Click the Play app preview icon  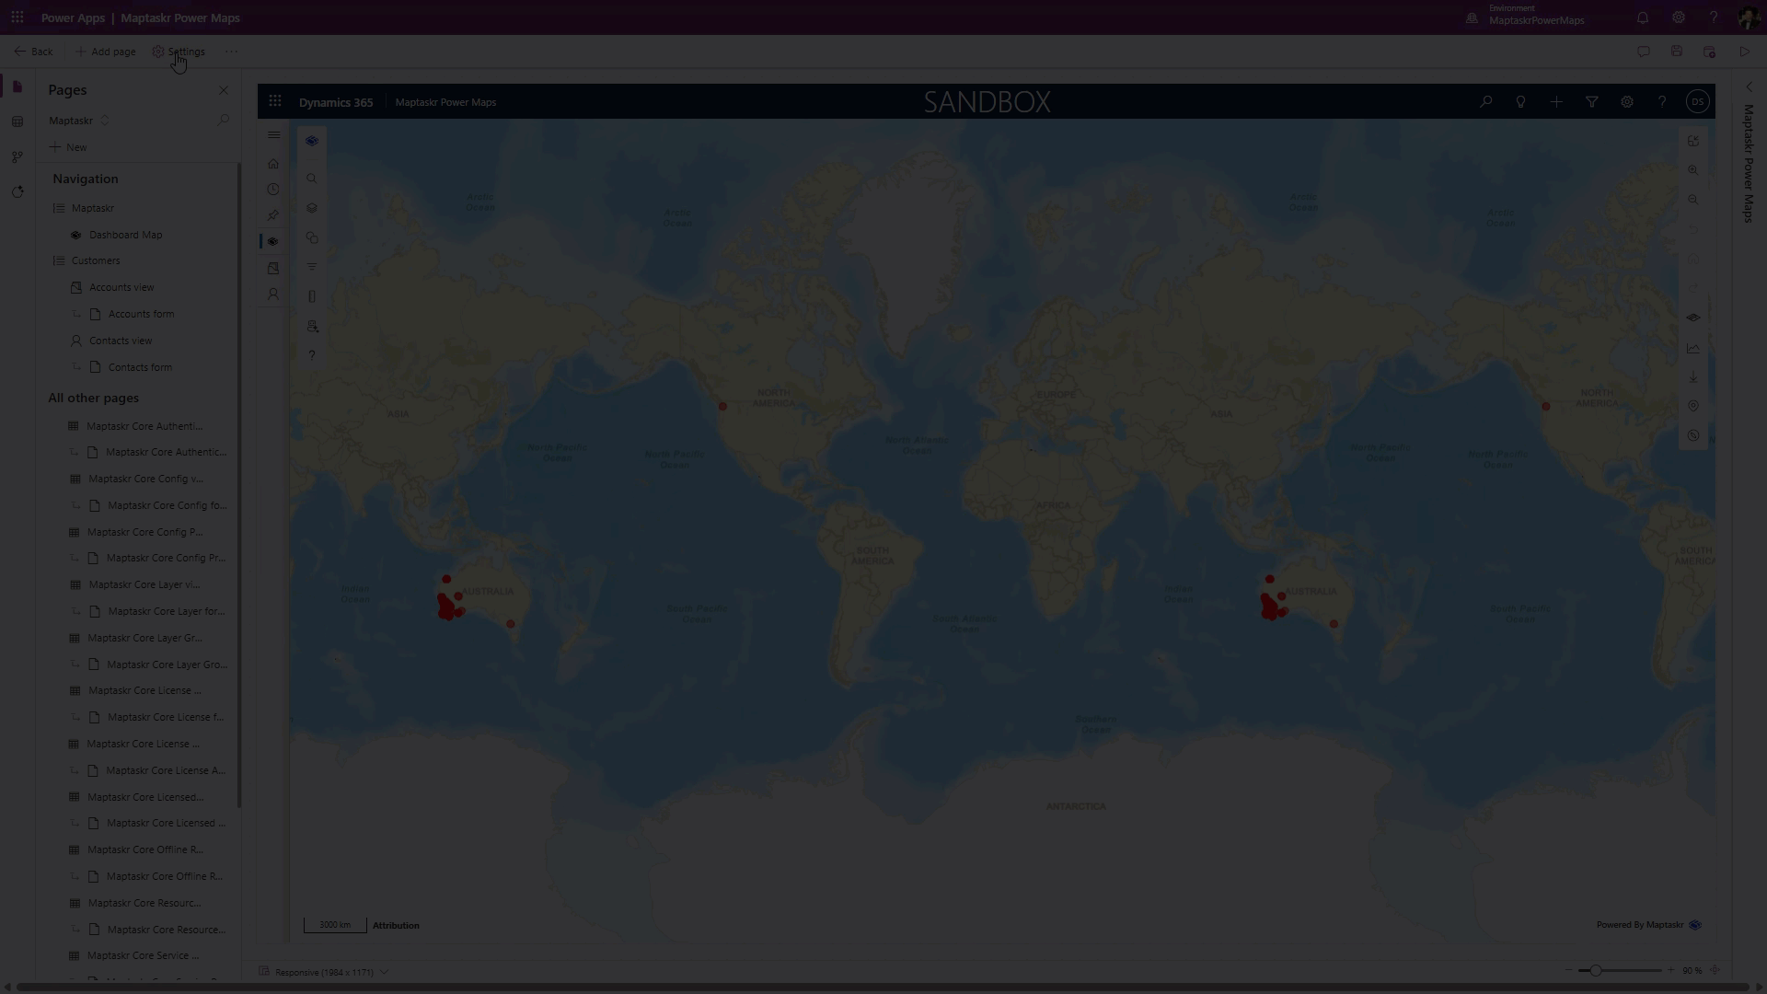point(1744,52)
